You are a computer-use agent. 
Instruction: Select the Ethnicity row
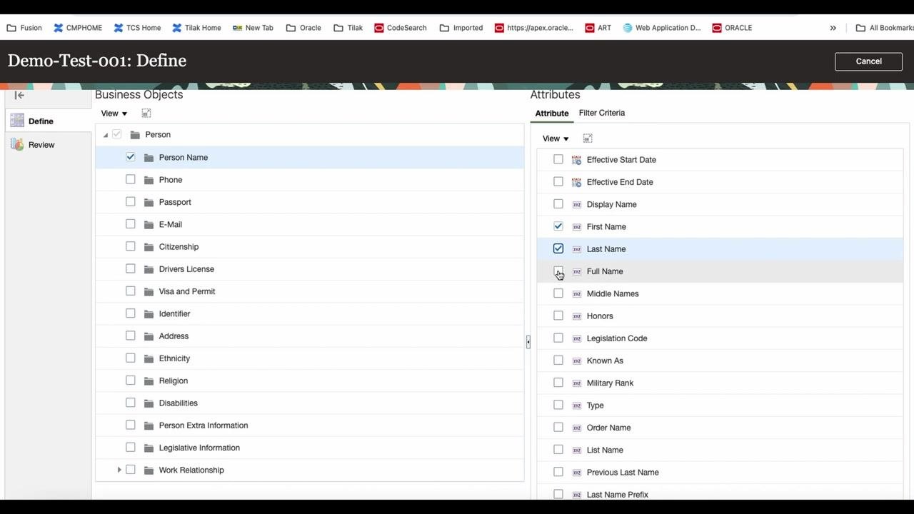(310, 358)
